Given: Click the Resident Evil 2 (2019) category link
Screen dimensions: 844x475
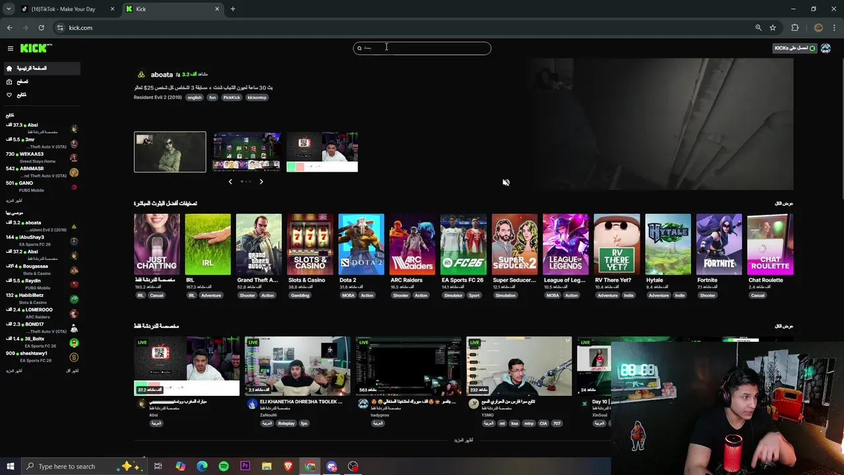Looking at the screenshot, I should coord(158,98).
